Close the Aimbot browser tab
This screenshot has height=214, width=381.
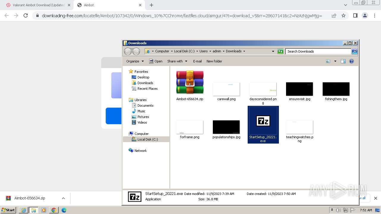point(140,5)
